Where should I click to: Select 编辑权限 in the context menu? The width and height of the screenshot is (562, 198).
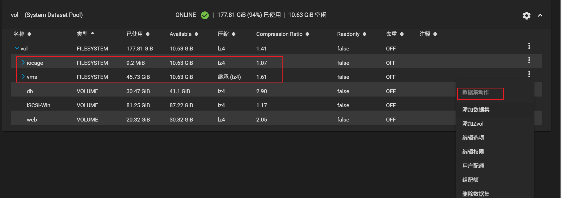tap(473, 152)
